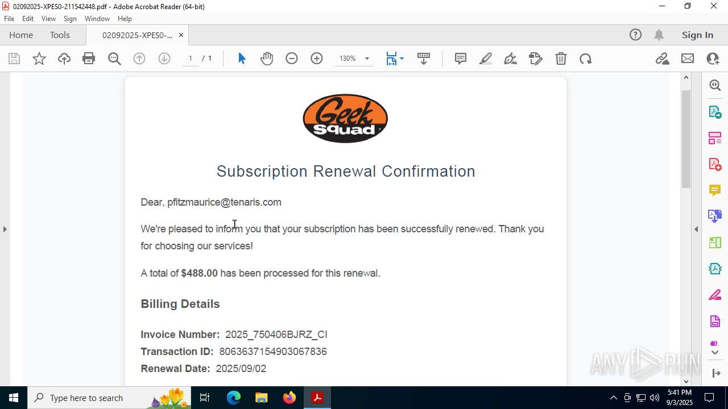
Task: Open File Explorer from taskbar
Action: [x=261, y=398]
